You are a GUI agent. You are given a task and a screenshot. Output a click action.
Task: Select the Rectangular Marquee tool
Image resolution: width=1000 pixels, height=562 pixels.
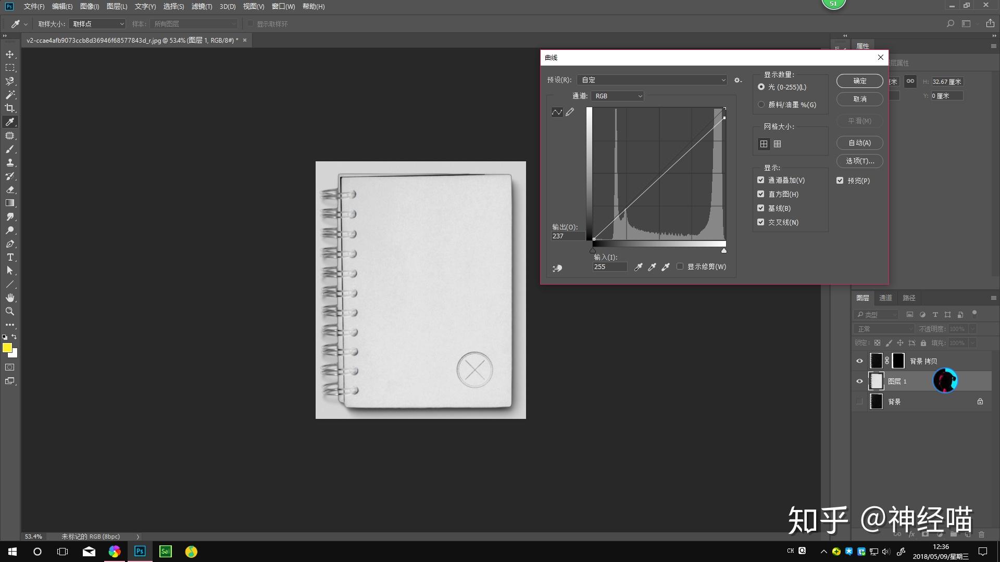pos(10,68)
